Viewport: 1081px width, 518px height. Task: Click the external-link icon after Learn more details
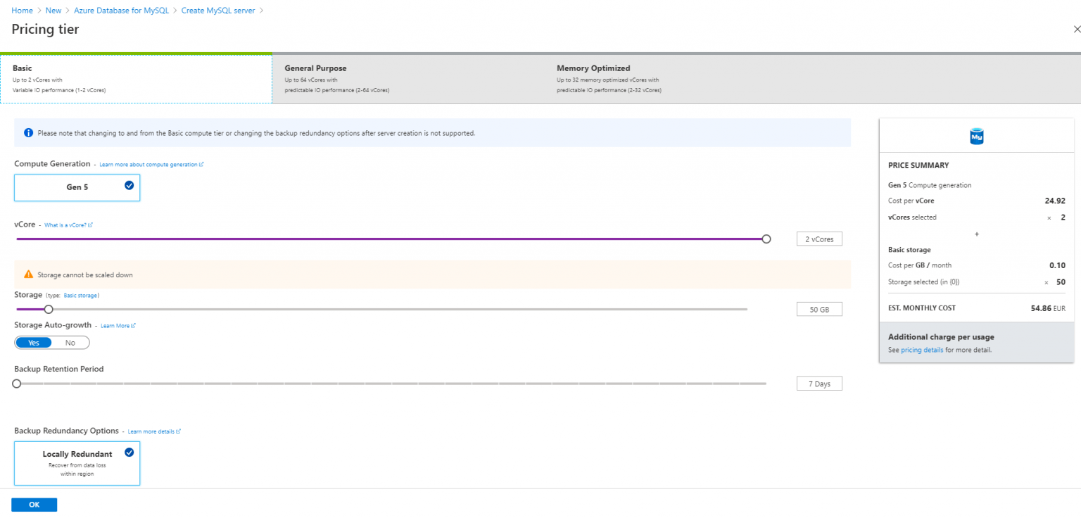point(180,431)
